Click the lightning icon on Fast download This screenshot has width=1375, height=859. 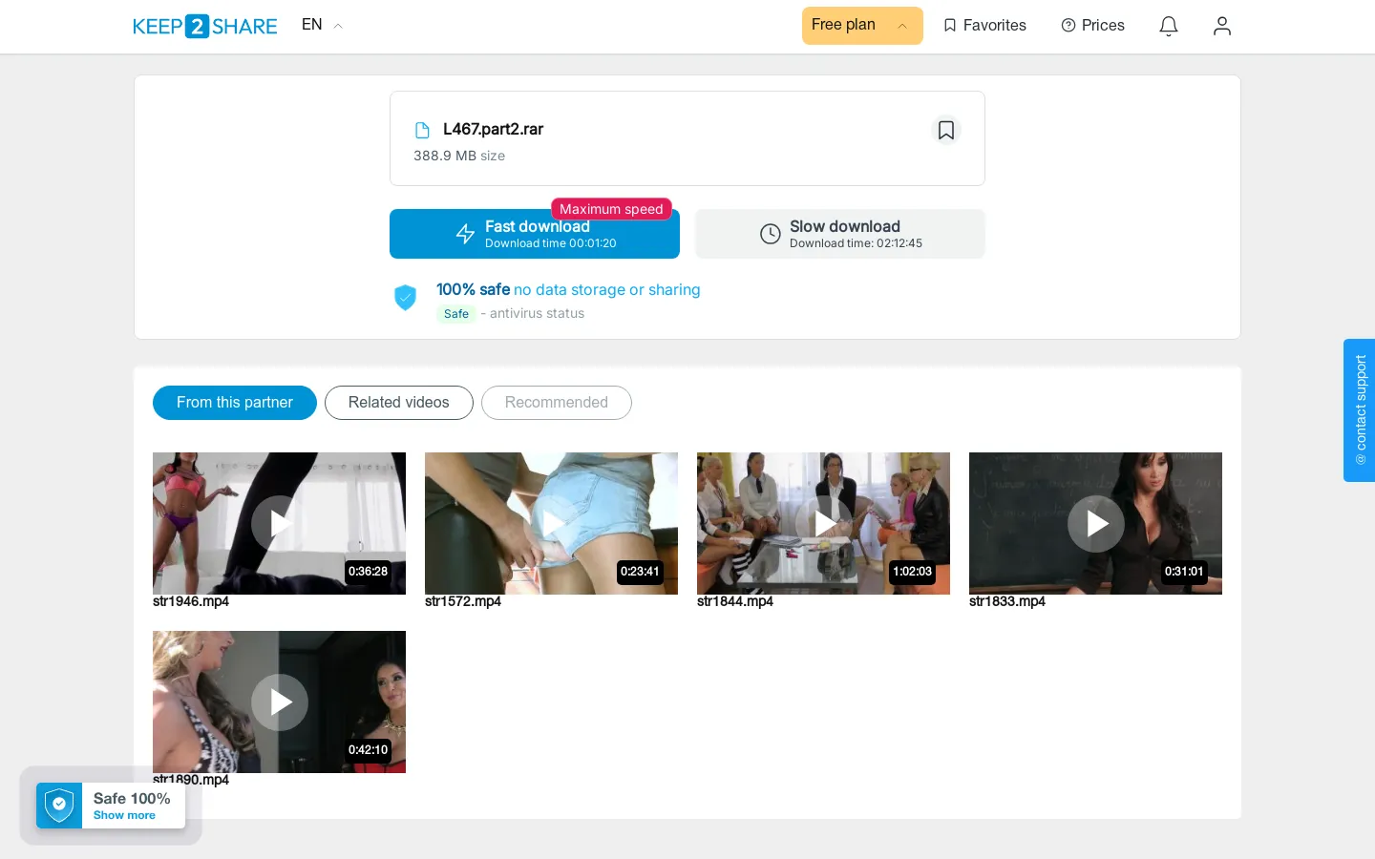point(465,234)
